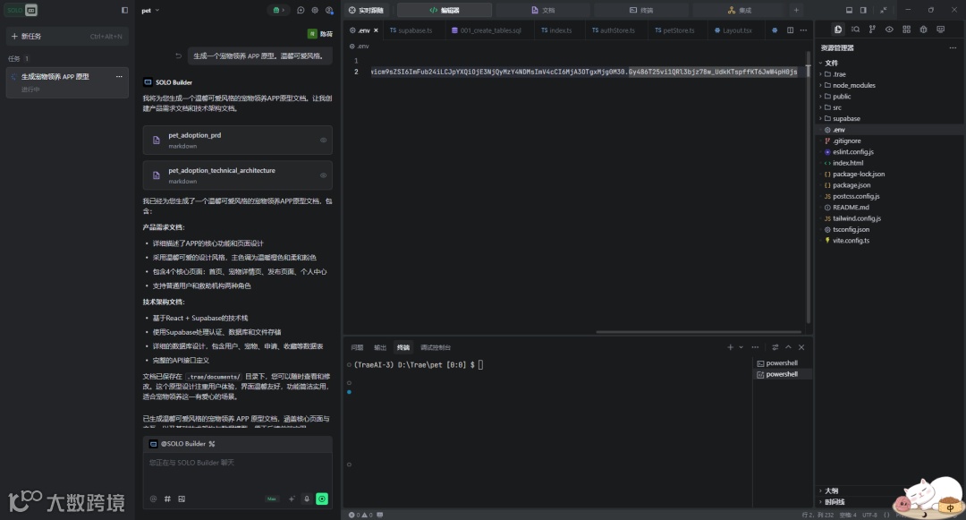Open source control branch icon
This screenshot has width=966, height=520.
click(x=872, y=29)
